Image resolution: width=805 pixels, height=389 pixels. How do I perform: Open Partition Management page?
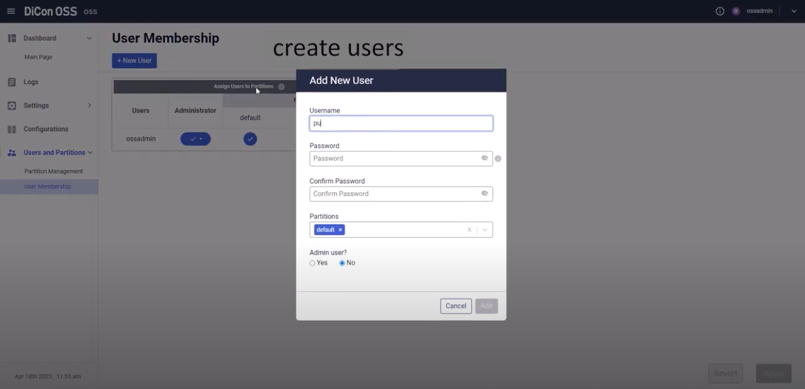pos(54,171)
